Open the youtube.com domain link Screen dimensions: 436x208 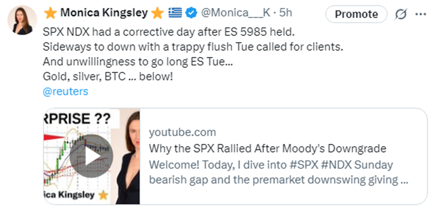point(182,132)
